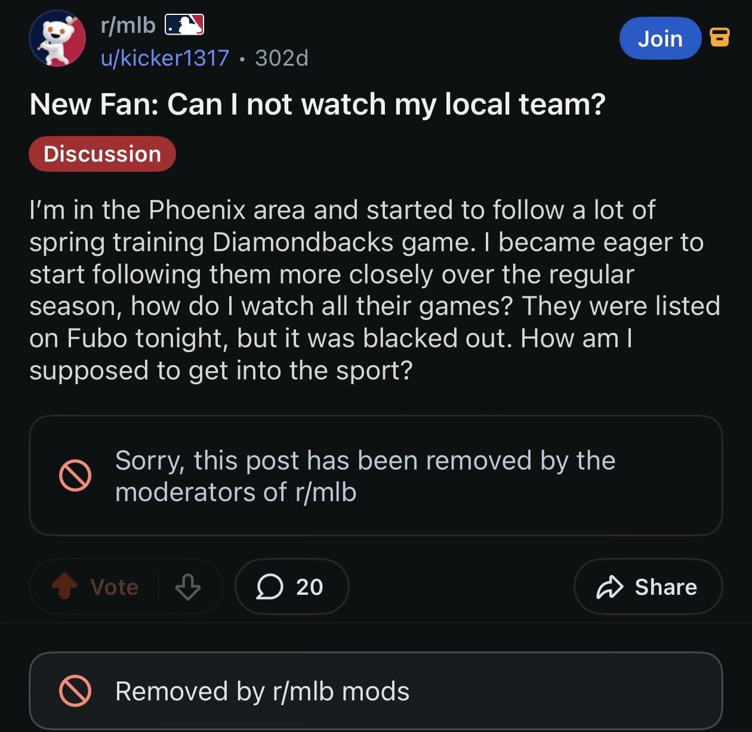
Task: Share this post
Action: click(x=648, y=587)
